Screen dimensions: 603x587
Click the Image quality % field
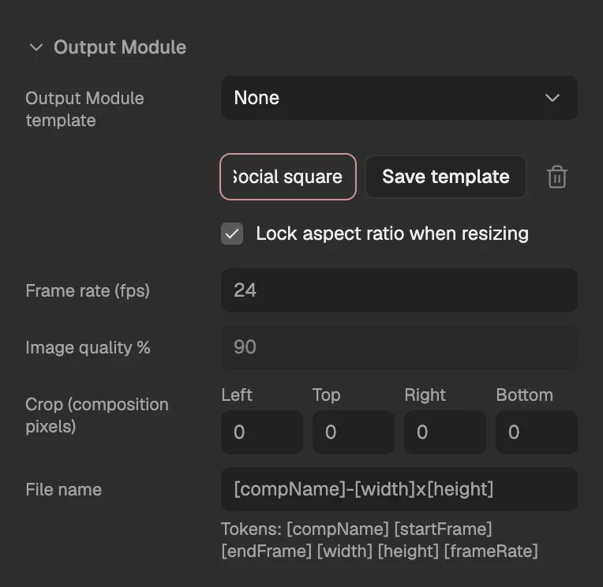click(x=399, y=347)
